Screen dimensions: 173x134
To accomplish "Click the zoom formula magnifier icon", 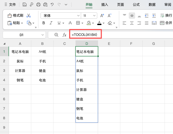I will click(56, 35).
